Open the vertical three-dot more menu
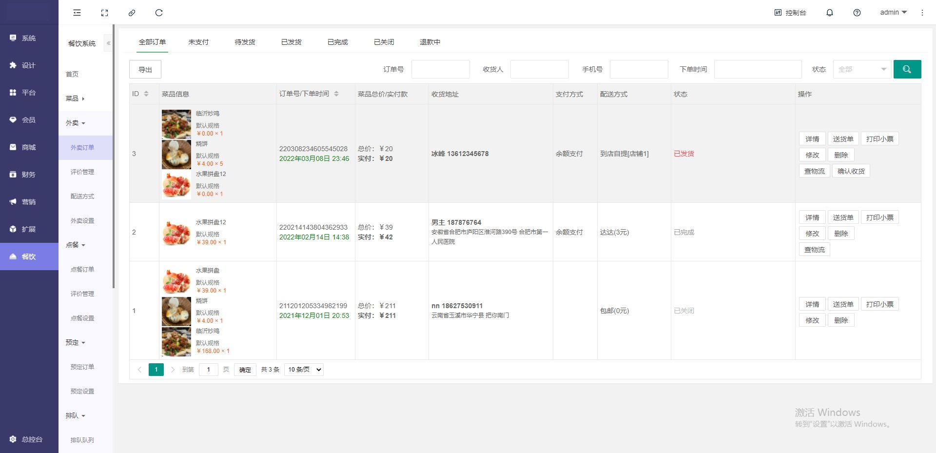This screenshot has height=453, width=936. click(x=922, y=13)
